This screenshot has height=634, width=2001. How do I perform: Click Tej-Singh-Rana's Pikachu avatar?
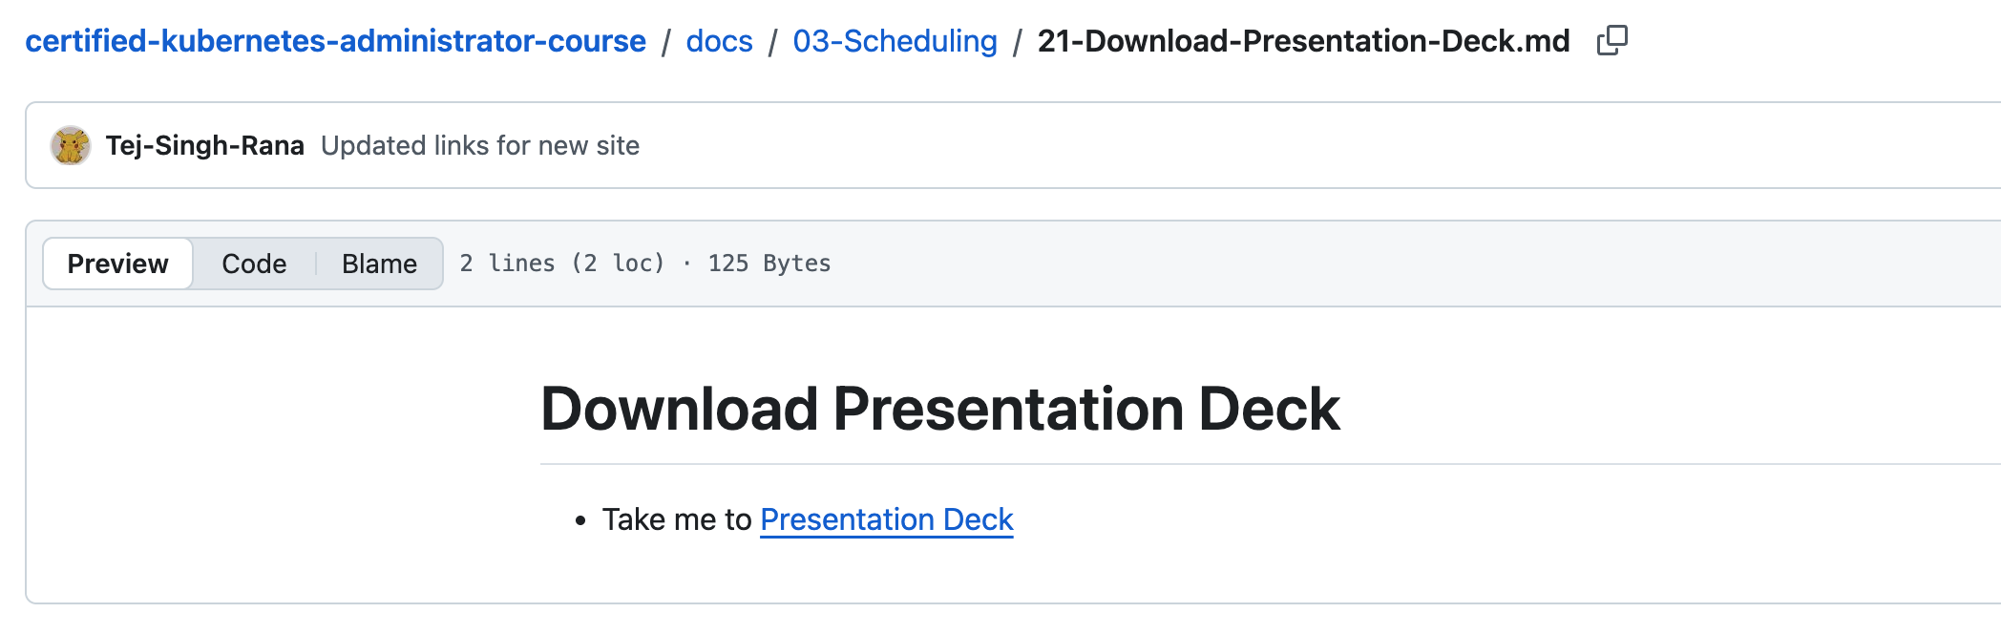(71, 145)
